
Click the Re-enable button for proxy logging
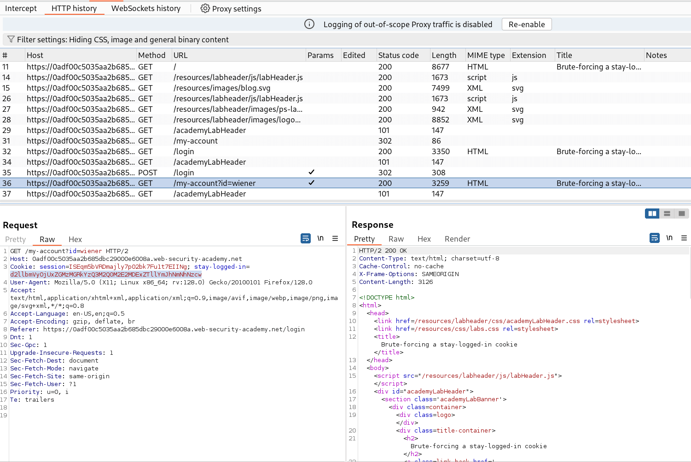point(526,24)
